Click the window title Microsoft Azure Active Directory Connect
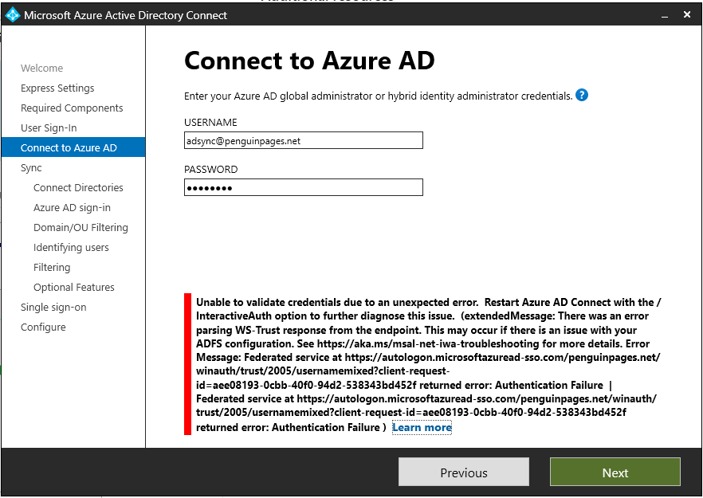The image size is (703, 498). 126,15
